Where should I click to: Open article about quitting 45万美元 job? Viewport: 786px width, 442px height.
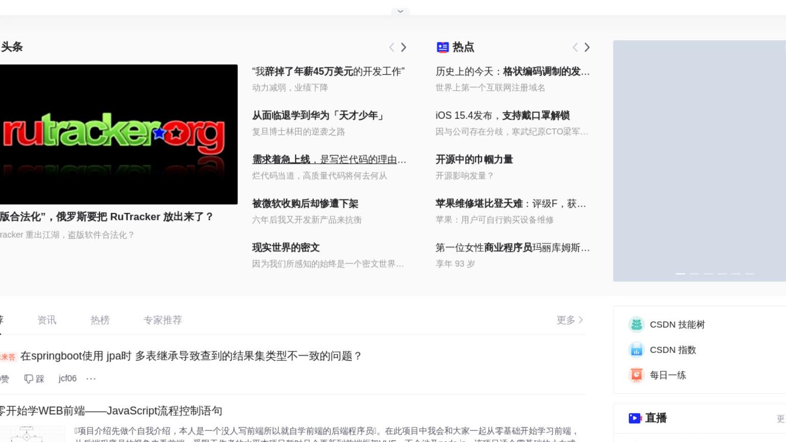click(x=328, y=72)
